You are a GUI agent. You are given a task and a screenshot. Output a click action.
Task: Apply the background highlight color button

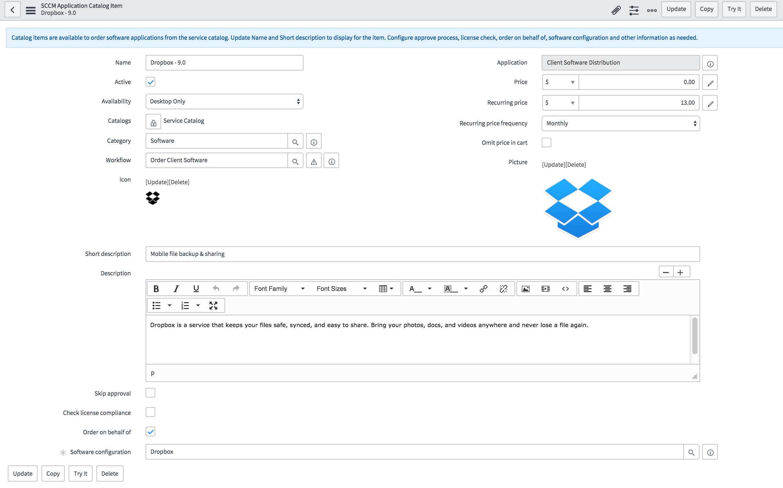451,289
